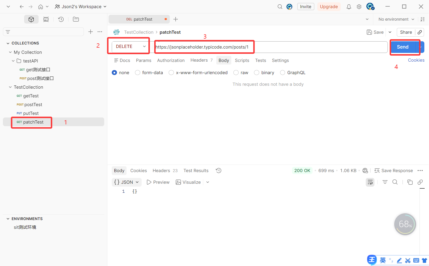
Task: Collapse the ENVIRONMENTS section
Action: 8,219
